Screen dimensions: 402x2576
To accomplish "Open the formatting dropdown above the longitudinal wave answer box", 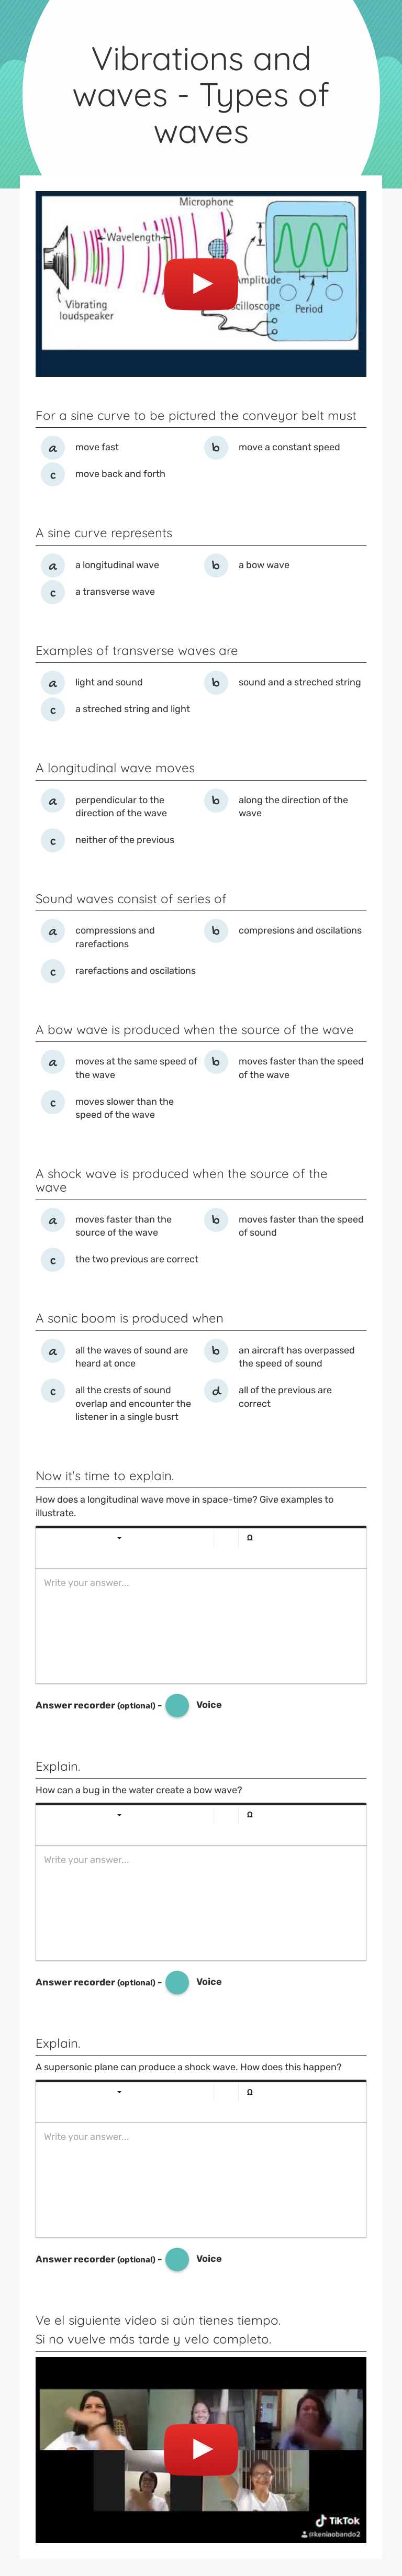I will tap(120, 1538).
